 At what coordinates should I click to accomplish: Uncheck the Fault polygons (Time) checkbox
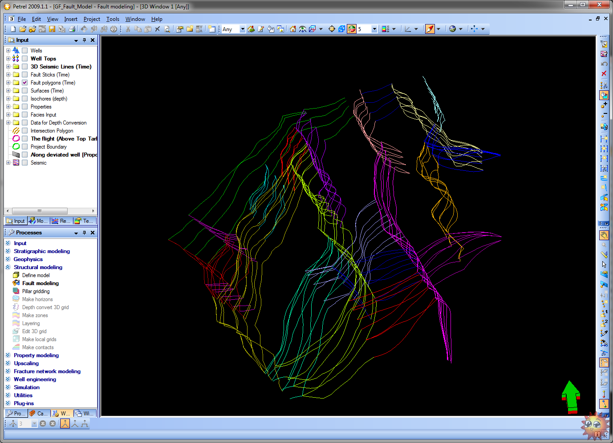pyautogui.click(x=25, y=83)
